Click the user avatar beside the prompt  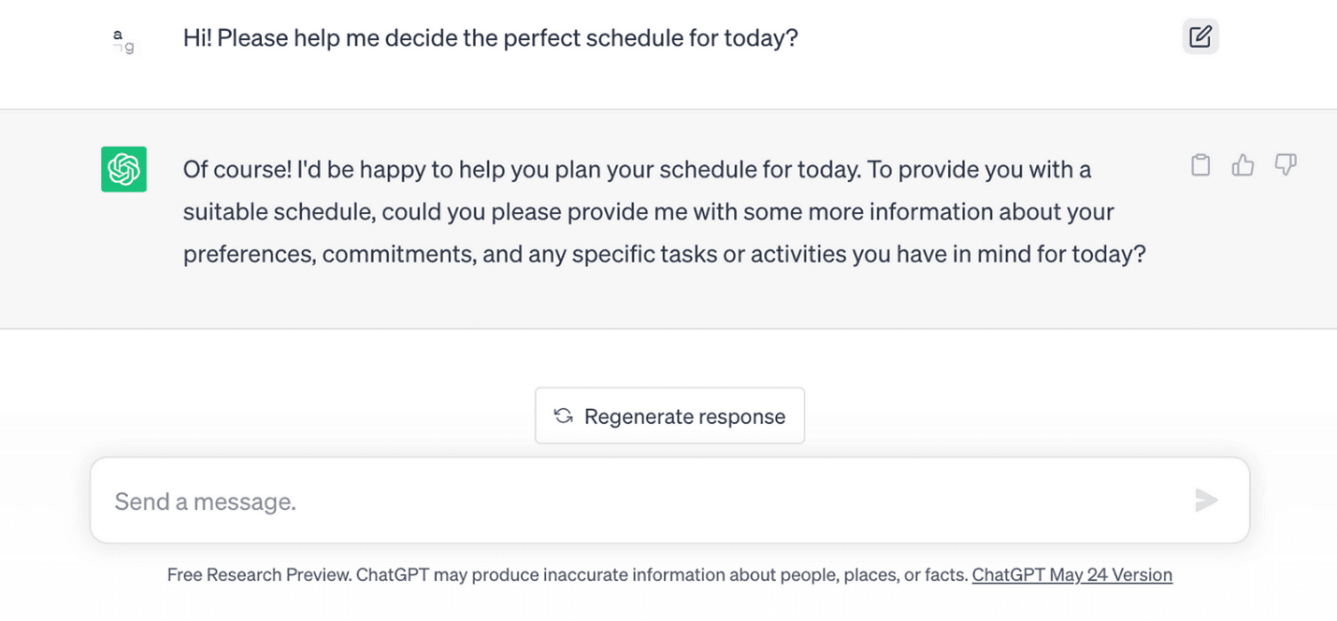[x=123, y=40]
